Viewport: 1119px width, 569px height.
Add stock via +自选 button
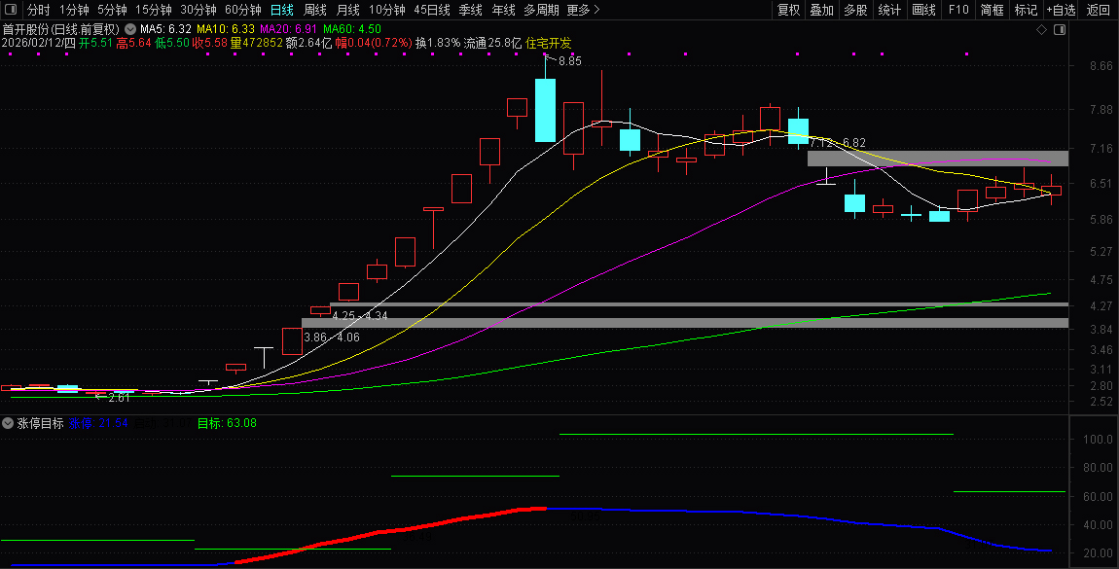pyautogui.click(x=1062, y=10)
